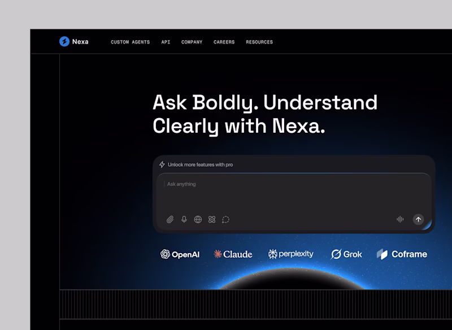
Task: Open the Nexa home link text
Action: pos(80,42)
